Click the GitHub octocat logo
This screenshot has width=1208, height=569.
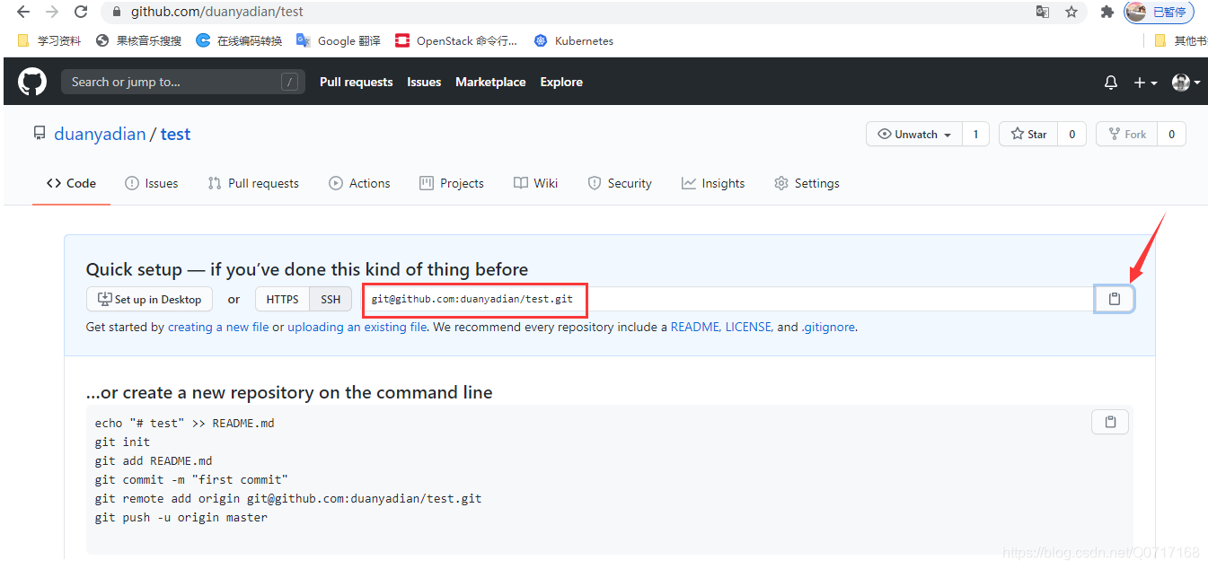pos(32,82)
